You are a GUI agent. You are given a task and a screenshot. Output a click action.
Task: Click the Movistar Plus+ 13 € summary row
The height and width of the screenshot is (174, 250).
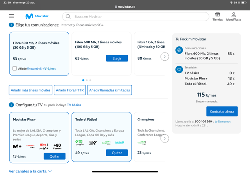(209, 78)
